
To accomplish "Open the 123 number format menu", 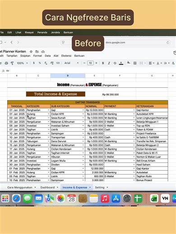I will 58,63.
